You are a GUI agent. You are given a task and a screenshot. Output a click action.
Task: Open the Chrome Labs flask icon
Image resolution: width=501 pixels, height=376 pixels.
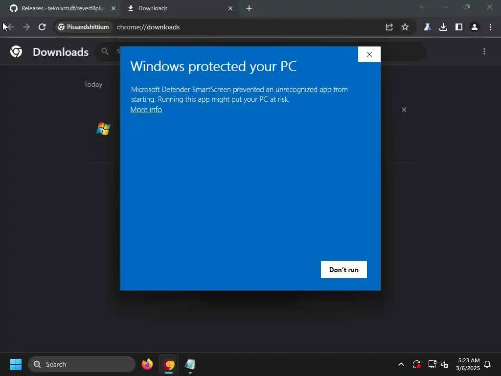pyautogui.click(x=427, y=27)
